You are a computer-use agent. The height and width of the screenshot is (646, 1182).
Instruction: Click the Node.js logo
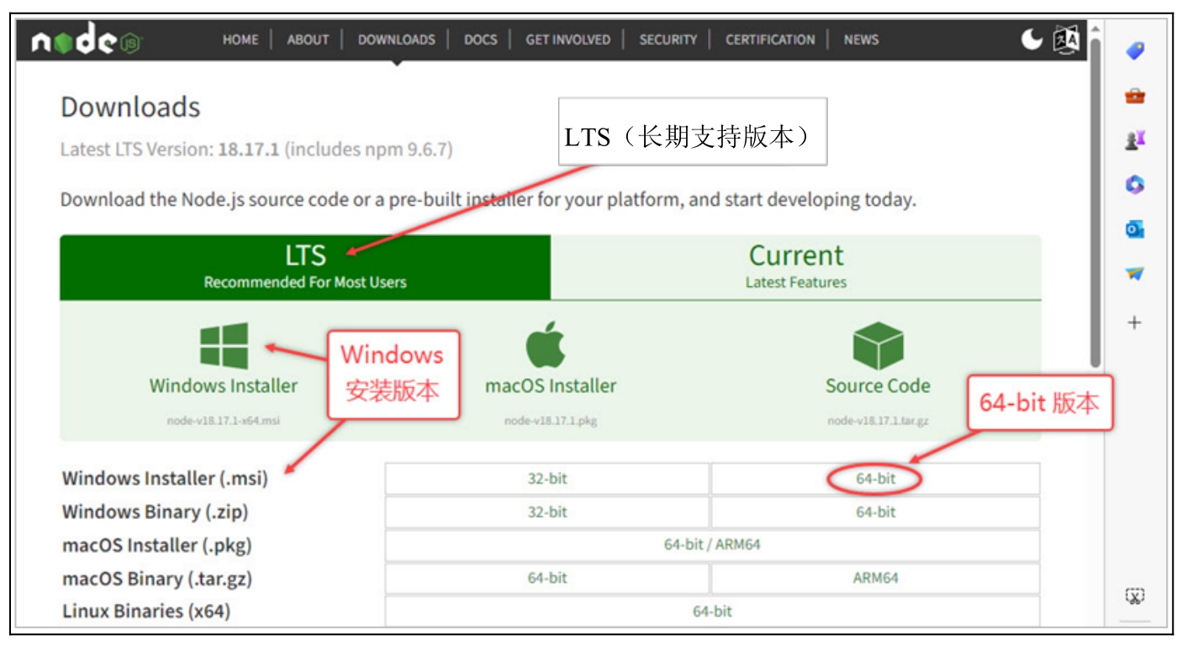87,41
